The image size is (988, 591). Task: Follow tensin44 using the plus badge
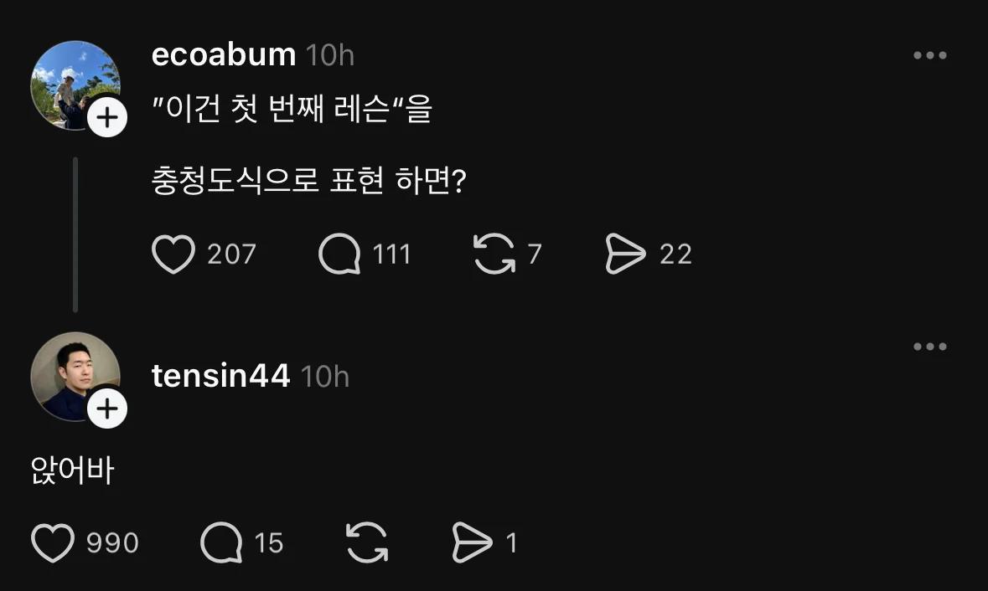106,409
